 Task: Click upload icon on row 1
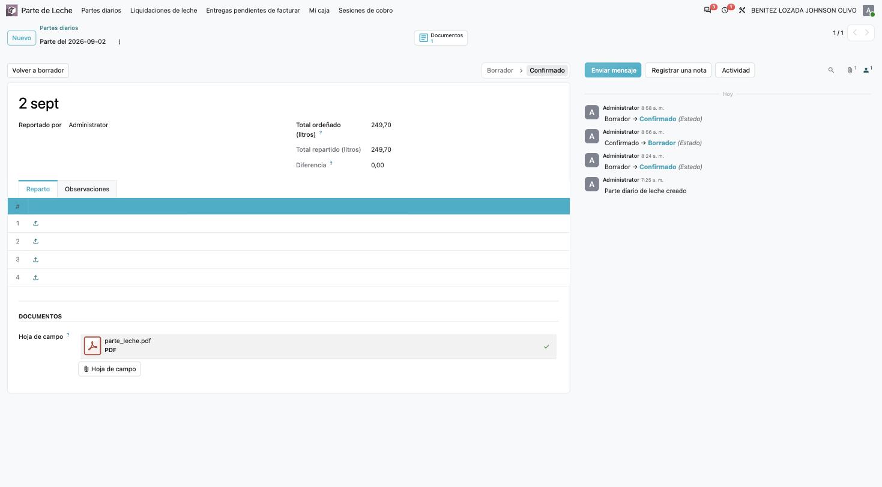coord(35,223)
